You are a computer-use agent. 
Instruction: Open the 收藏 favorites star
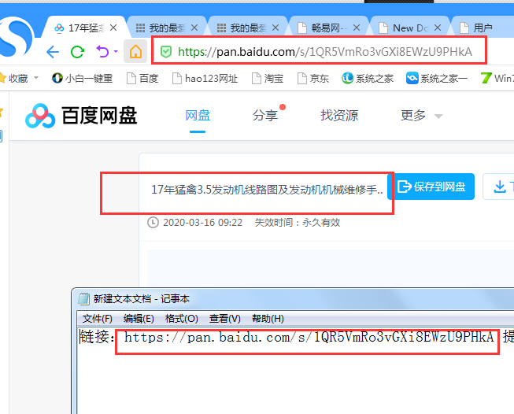pos(2,78)
